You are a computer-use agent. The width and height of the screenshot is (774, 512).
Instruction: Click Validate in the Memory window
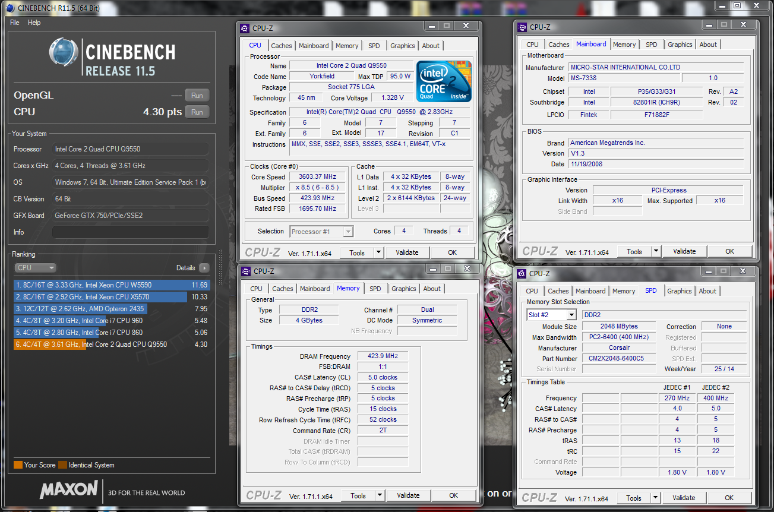408,495
